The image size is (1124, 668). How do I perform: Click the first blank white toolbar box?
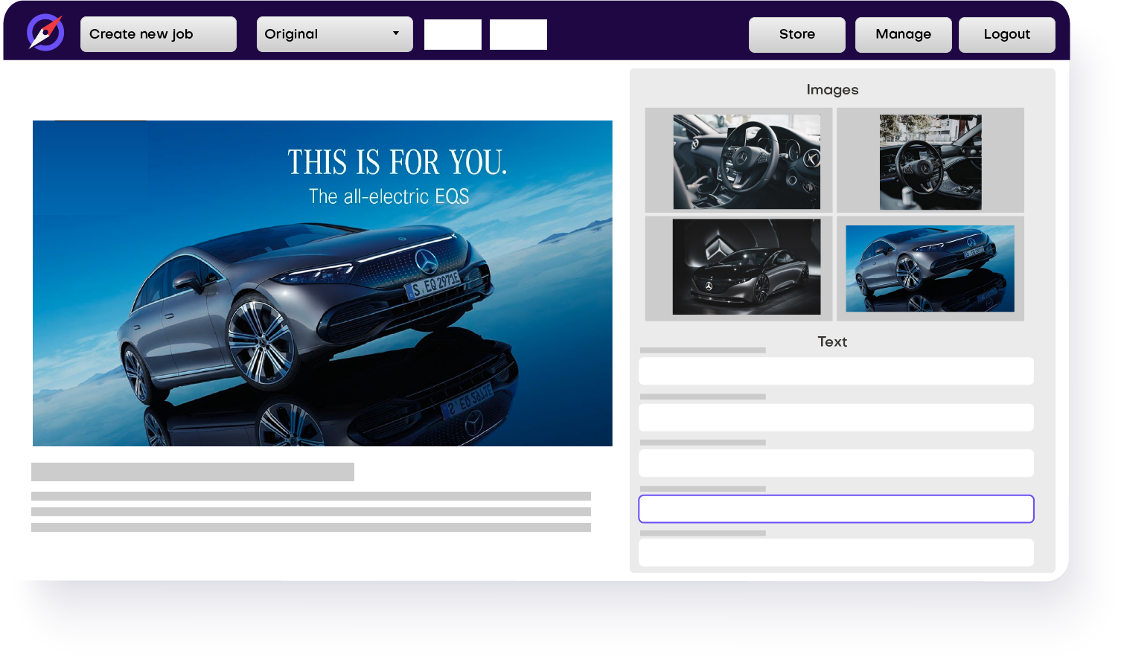click(453, 35)
